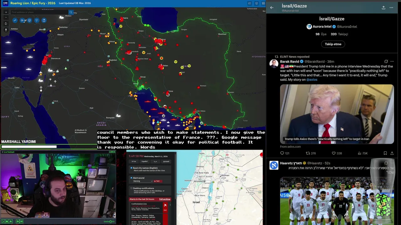
Task: Zoom out on the Roaring Lion map
Action: click(x=6, y=17)
